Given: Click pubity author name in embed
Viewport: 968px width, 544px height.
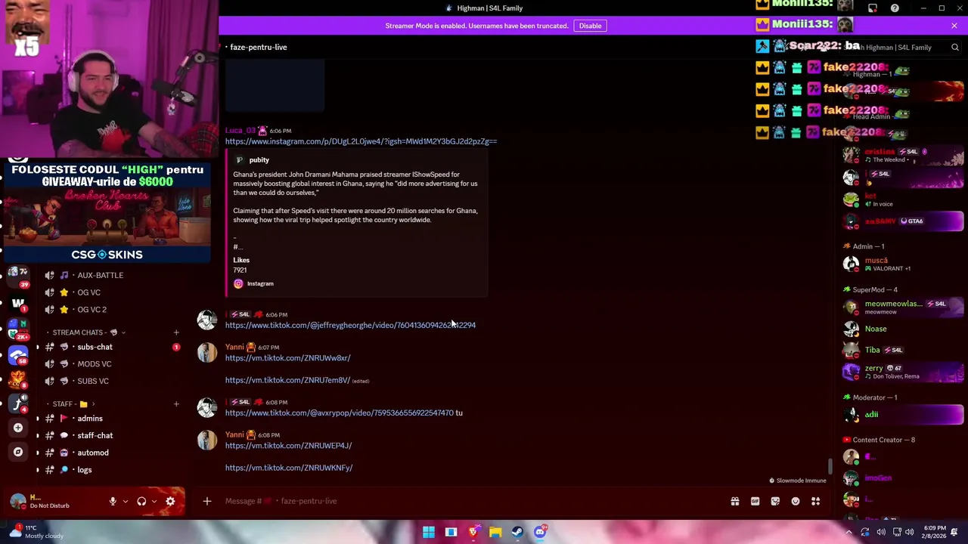Looking at the screenshot, I should click(x=259, y=160).
